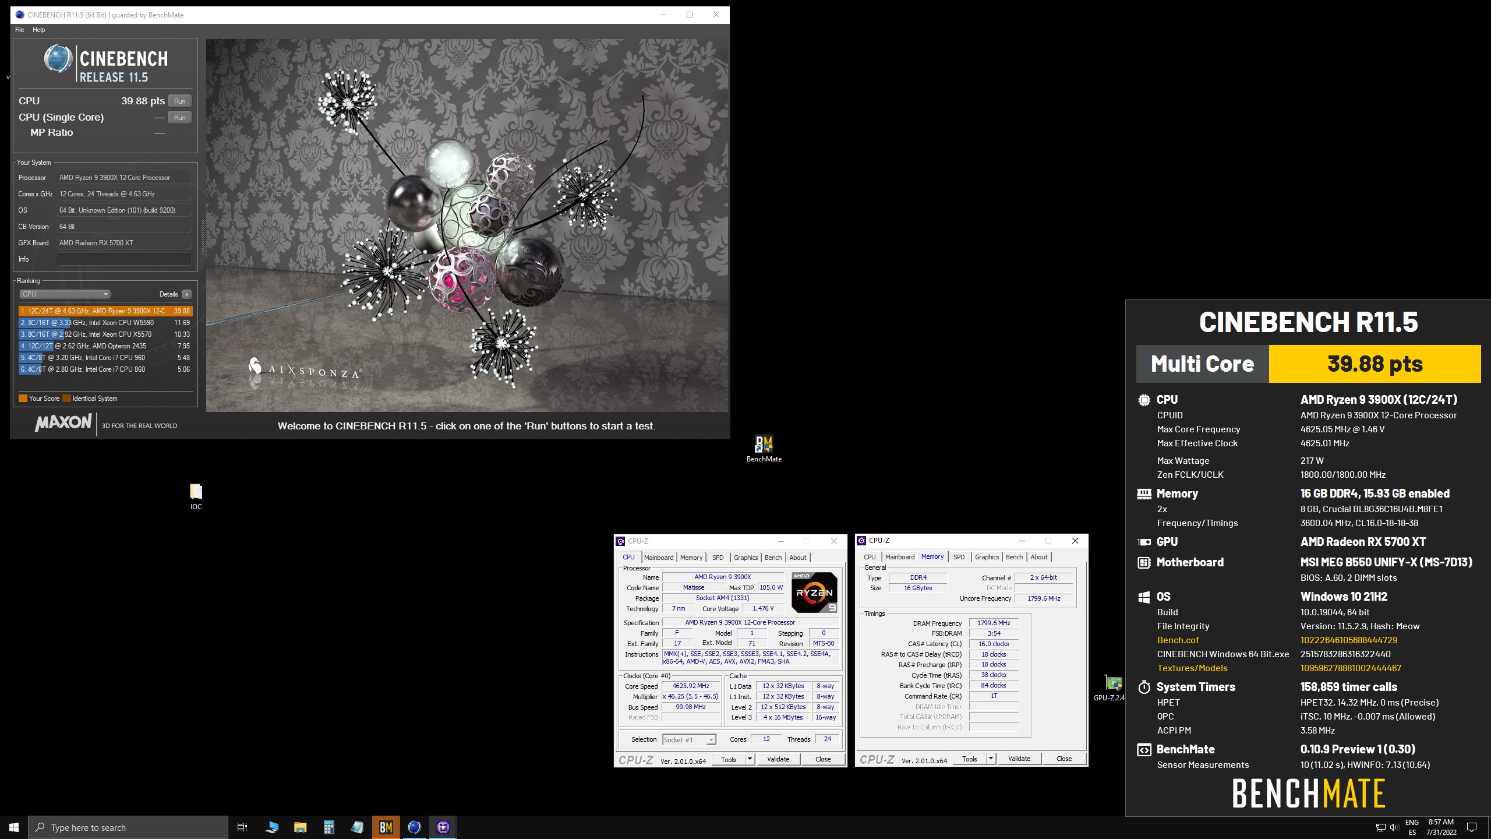Open the File menu in Cinebench

(20, 30)
